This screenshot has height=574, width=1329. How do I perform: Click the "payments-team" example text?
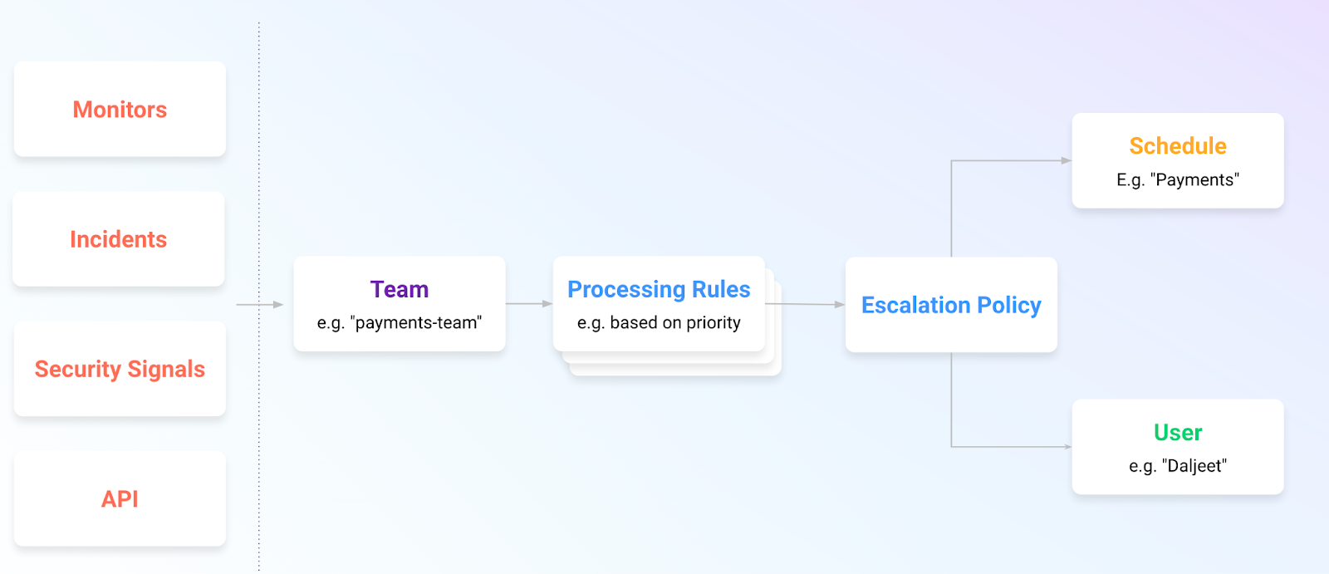click(400, 322)
